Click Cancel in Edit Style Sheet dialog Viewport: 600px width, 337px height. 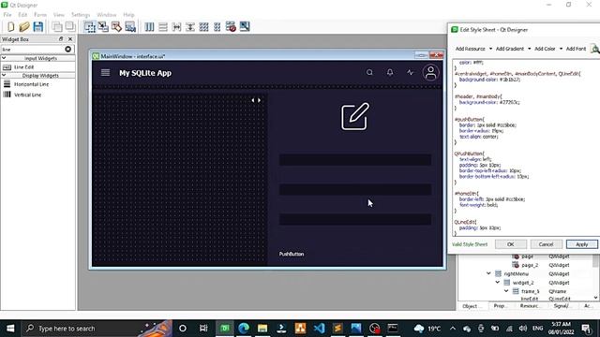coord(546,244)
